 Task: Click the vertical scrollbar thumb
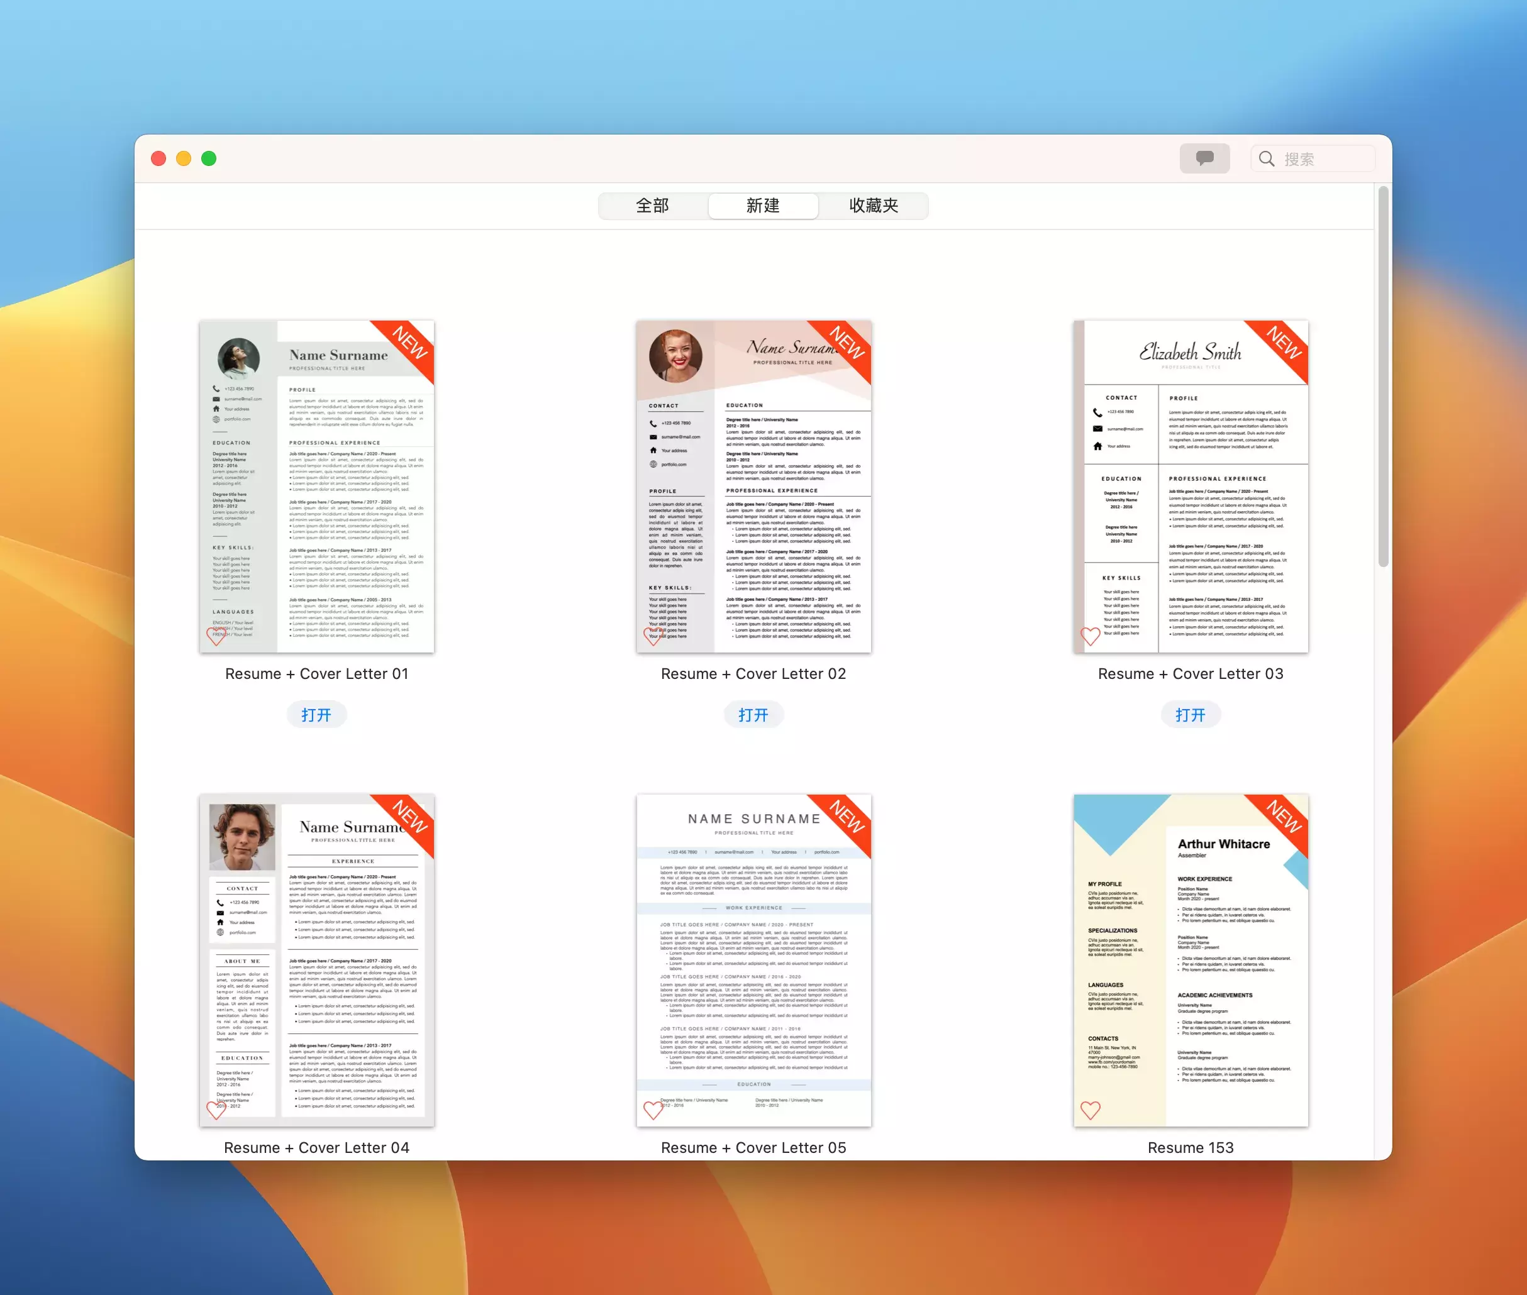(x=1383, y=376)
